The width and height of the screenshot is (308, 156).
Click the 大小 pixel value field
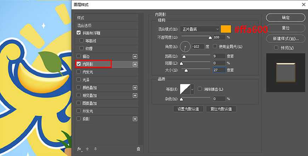tap(219, 70)
